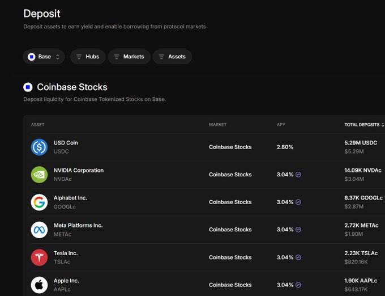Click the 8.37K GOOGLc total deposits value
The height and width of the screenshot is (296, 385).
[363, 198]
